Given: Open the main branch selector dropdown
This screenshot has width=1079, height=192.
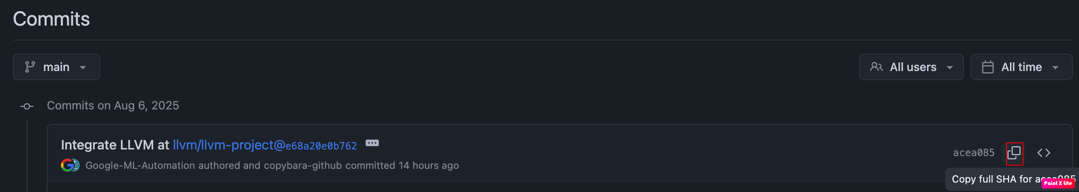Looking at the screenshot, I should pyautogui.click(x=57, y=67).
